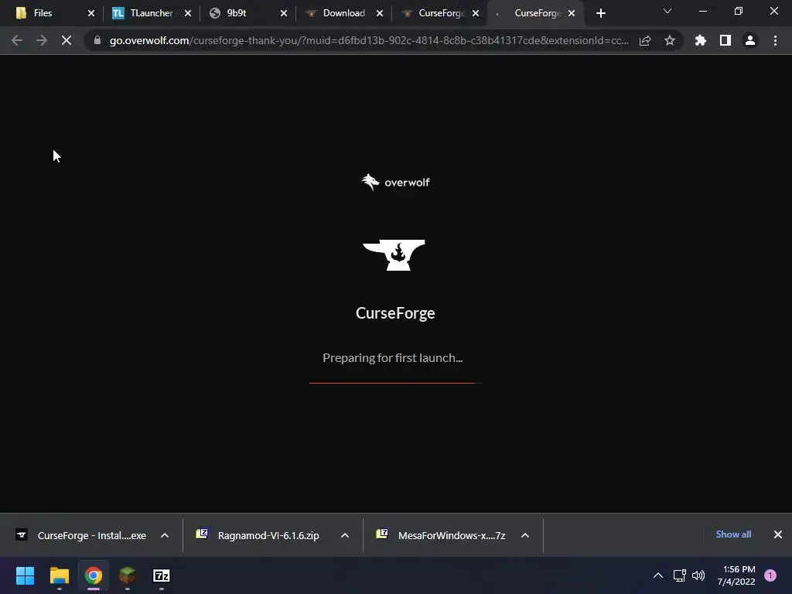Close the Download tab
792x594 pixels.
(380, 13)
